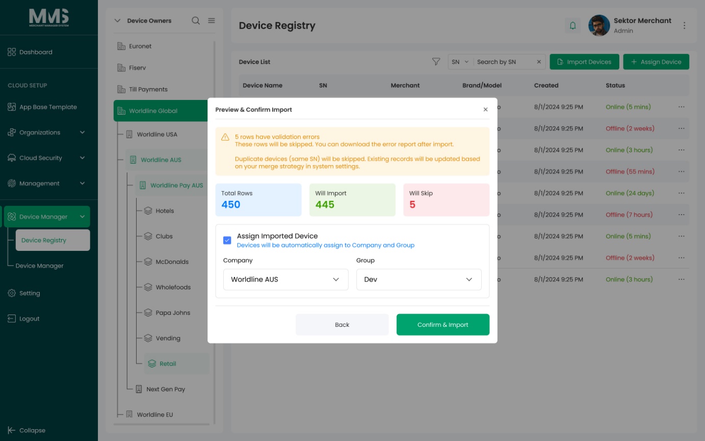Click the Back button in import dialog

click(x=342, y=325)
